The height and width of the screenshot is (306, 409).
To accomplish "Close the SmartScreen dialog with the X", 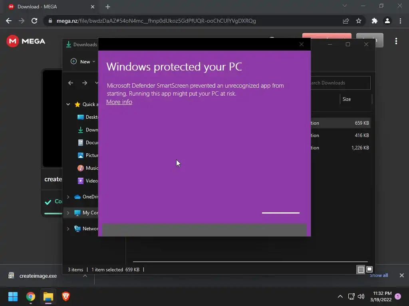I will [302, 44].
